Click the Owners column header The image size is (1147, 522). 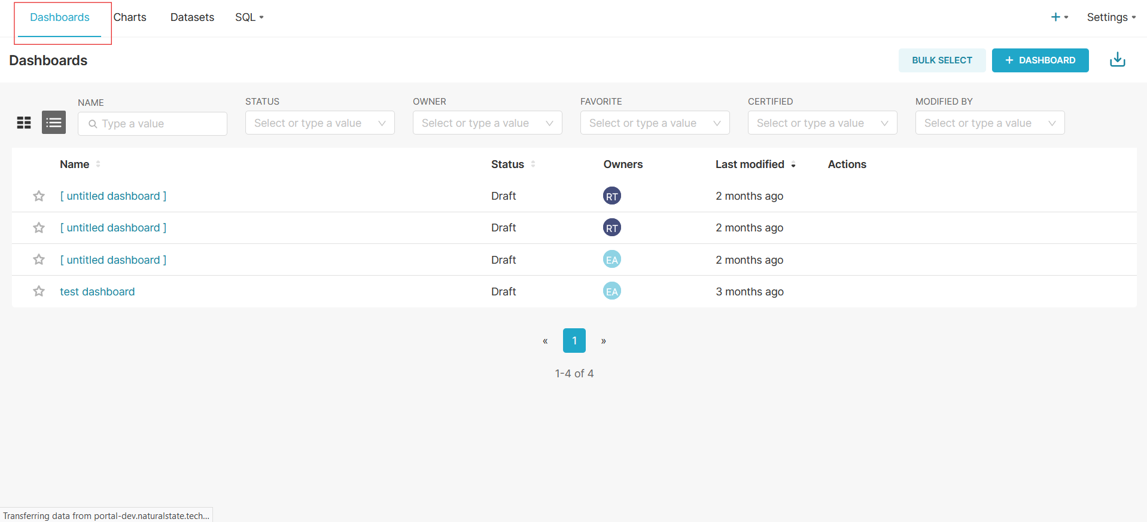click(x=623, y=164)
